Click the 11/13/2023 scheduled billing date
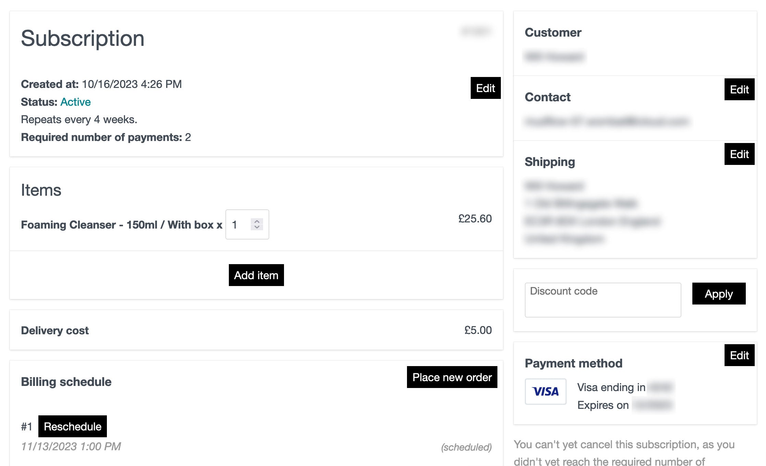Screen dimensions: 766x466 click(x=71, y=446)
